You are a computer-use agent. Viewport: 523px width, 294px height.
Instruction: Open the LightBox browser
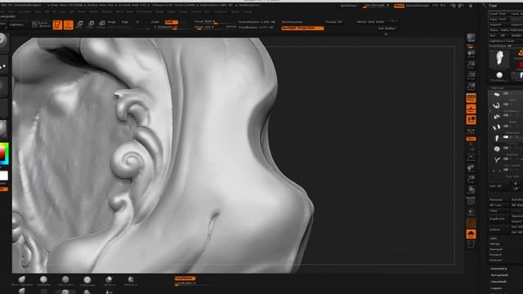click(16, 24)
